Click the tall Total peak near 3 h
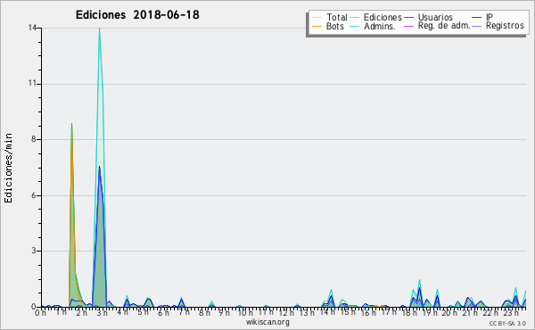This screenshot has height=330, width=535. point(99,29)
